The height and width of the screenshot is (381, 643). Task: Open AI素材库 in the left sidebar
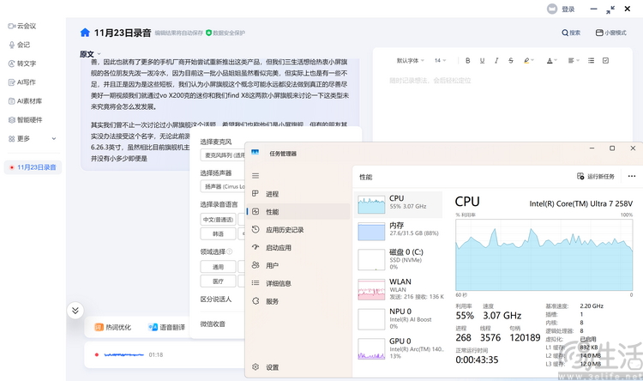pos(26,101)
